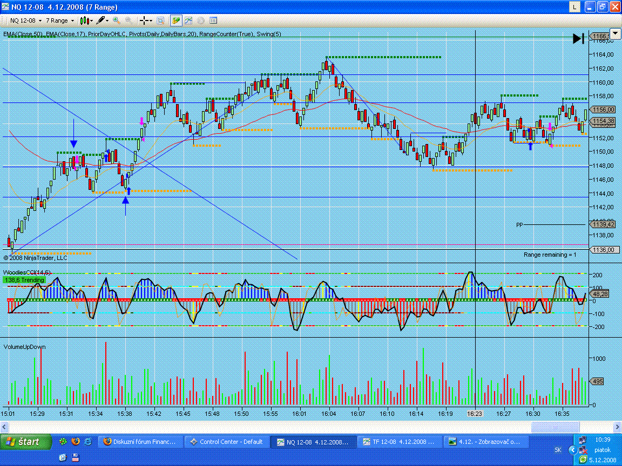Click the floppy disk quick launch icon
622x466 pixels.
(76, 458)
